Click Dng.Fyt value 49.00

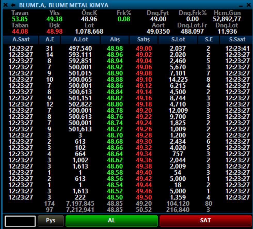pyautogui.click(x=158, y=19)
